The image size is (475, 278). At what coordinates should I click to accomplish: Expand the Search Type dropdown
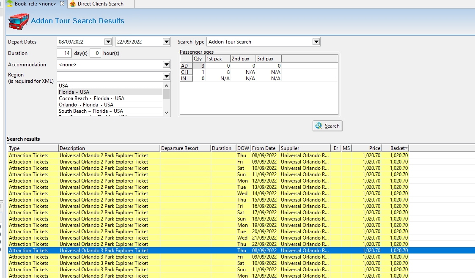pos(316,42)
